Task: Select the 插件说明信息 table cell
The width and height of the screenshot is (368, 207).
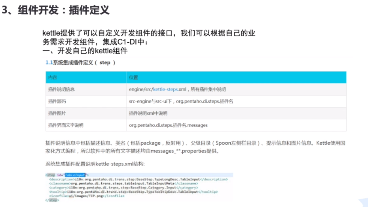Action: click(x=86, y=89)
